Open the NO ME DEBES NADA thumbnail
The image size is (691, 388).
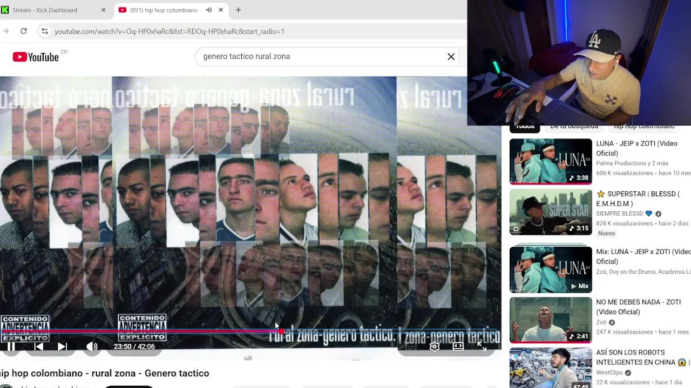(x=551, y=320)
